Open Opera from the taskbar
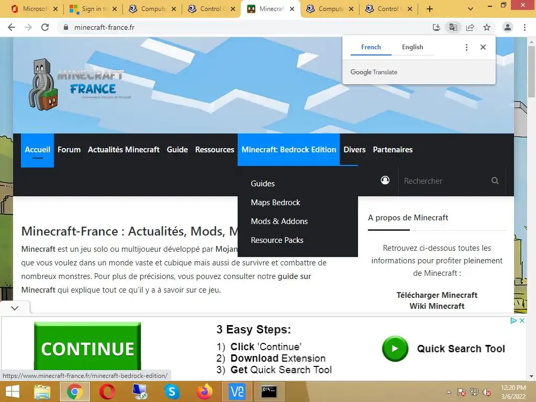 click(x=107, y=392)
